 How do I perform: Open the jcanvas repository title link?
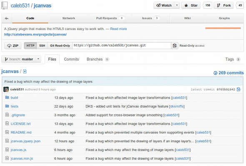tap(43, 6)
